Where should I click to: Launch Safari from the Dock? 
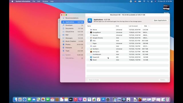[25, 100]
